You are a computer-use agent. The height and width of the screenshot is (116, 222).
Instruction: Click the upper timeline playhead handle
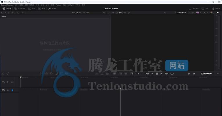coord(21,77)
